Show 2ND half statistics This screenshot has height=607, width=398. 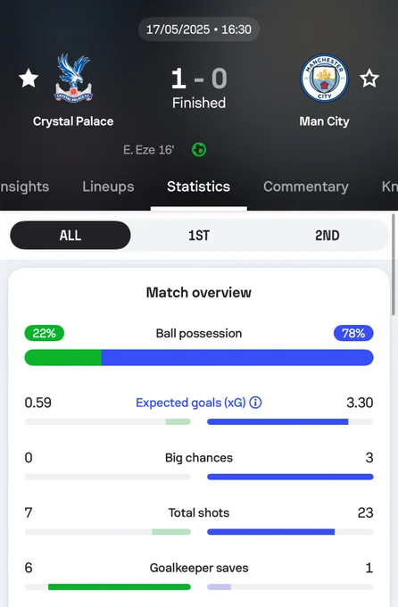coord(328,235)
